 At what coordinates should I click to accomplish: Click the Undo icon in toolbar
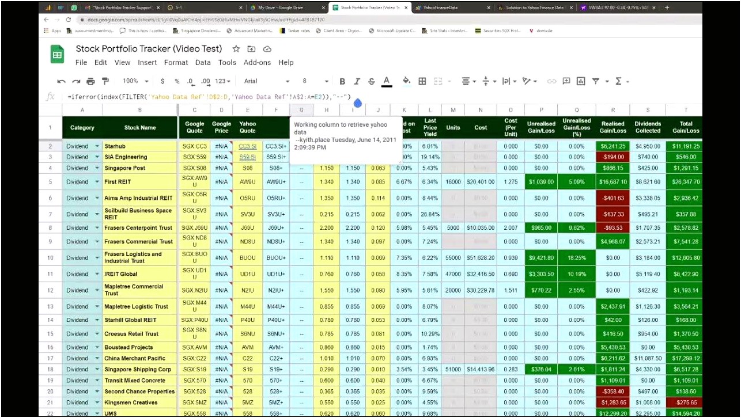click(x=62, y=81)
